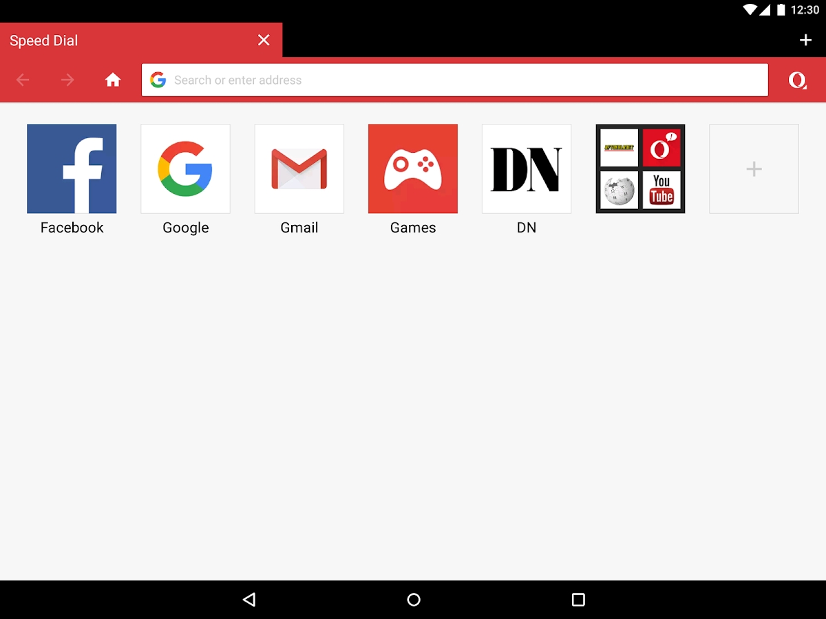Tap the Home icon
This screenshot has width=826, height=619.
click(113, 80)
